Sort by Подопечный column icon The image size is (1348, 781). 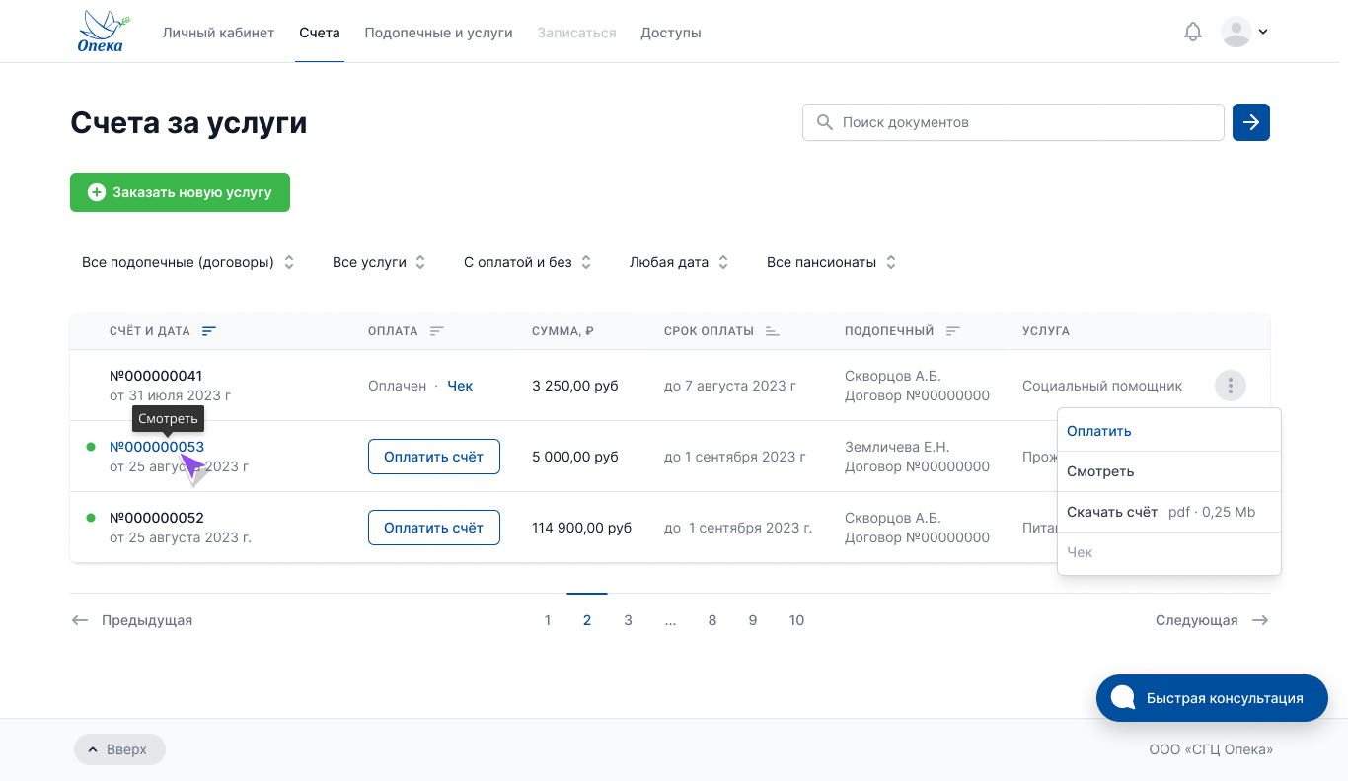(x=952, y=331)
